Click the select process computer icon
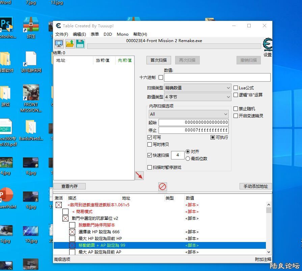The image size is (302, 271). pos(59,43)
